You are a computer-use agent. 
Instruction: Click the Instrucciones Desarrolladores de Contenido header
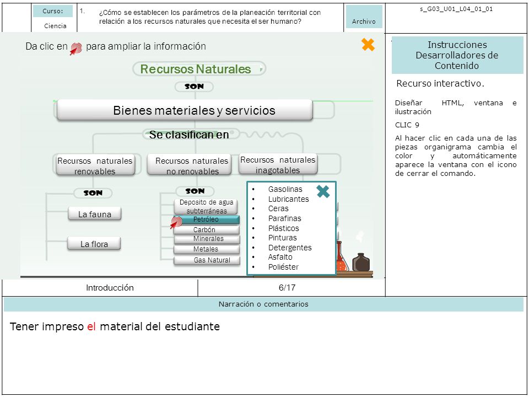pyautogui.click(x=457, y=55)
